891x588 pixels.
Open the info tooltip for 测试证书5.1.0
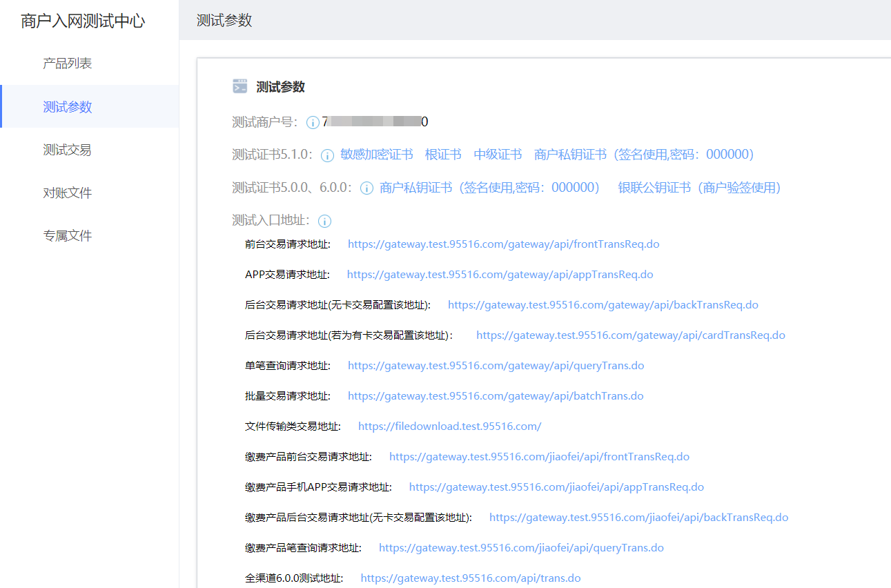click(326, 155)
